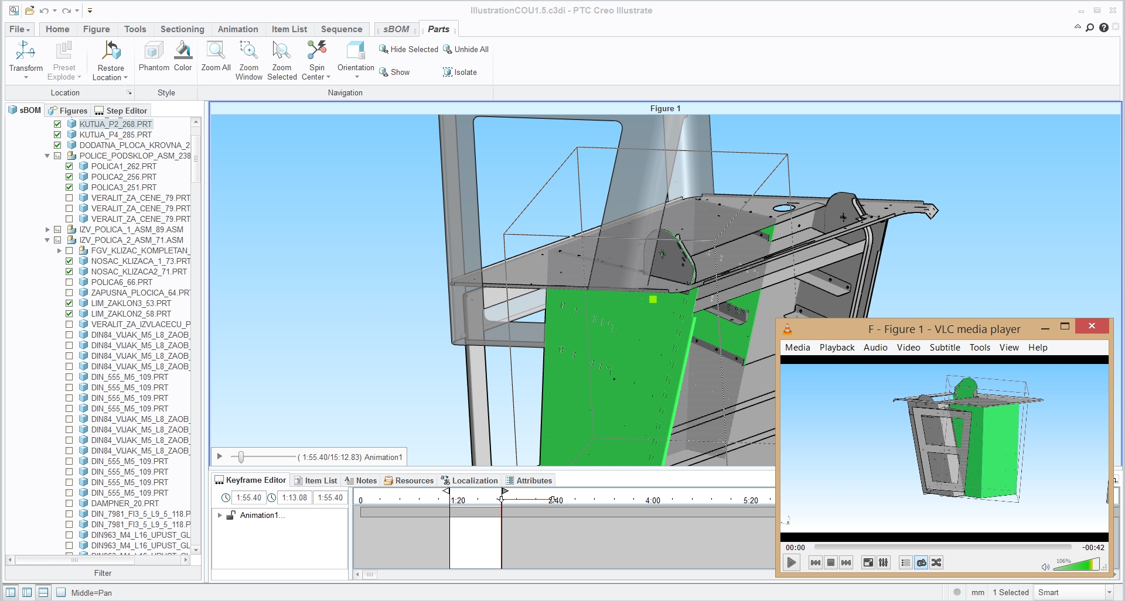Click the undo icon in quick access toolbar
Screen dimensions: 1125x601
tap(44, 11)
